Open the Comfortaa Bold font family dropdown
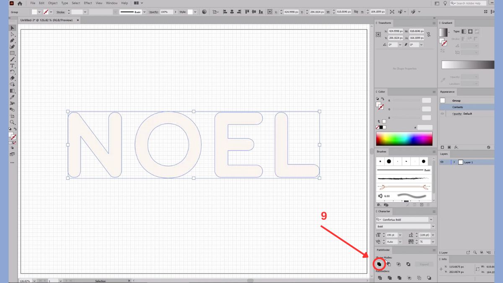This screenshot has width=503, height=283. pyautogui.click(x=431, y=220)
